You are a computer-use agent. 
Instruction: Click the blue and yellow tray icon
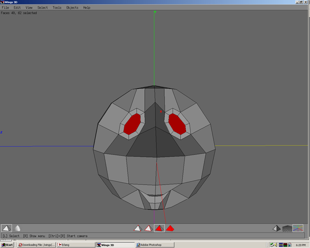(x=281, y=245)
